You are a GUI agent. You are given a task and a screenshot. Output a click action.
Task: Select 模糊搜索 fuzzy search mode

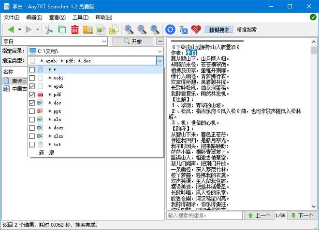219,30
